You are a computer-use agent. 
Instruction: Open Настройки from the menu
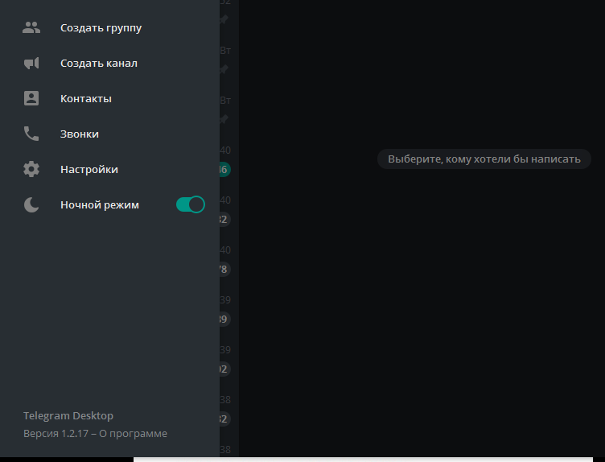point(110,169)
